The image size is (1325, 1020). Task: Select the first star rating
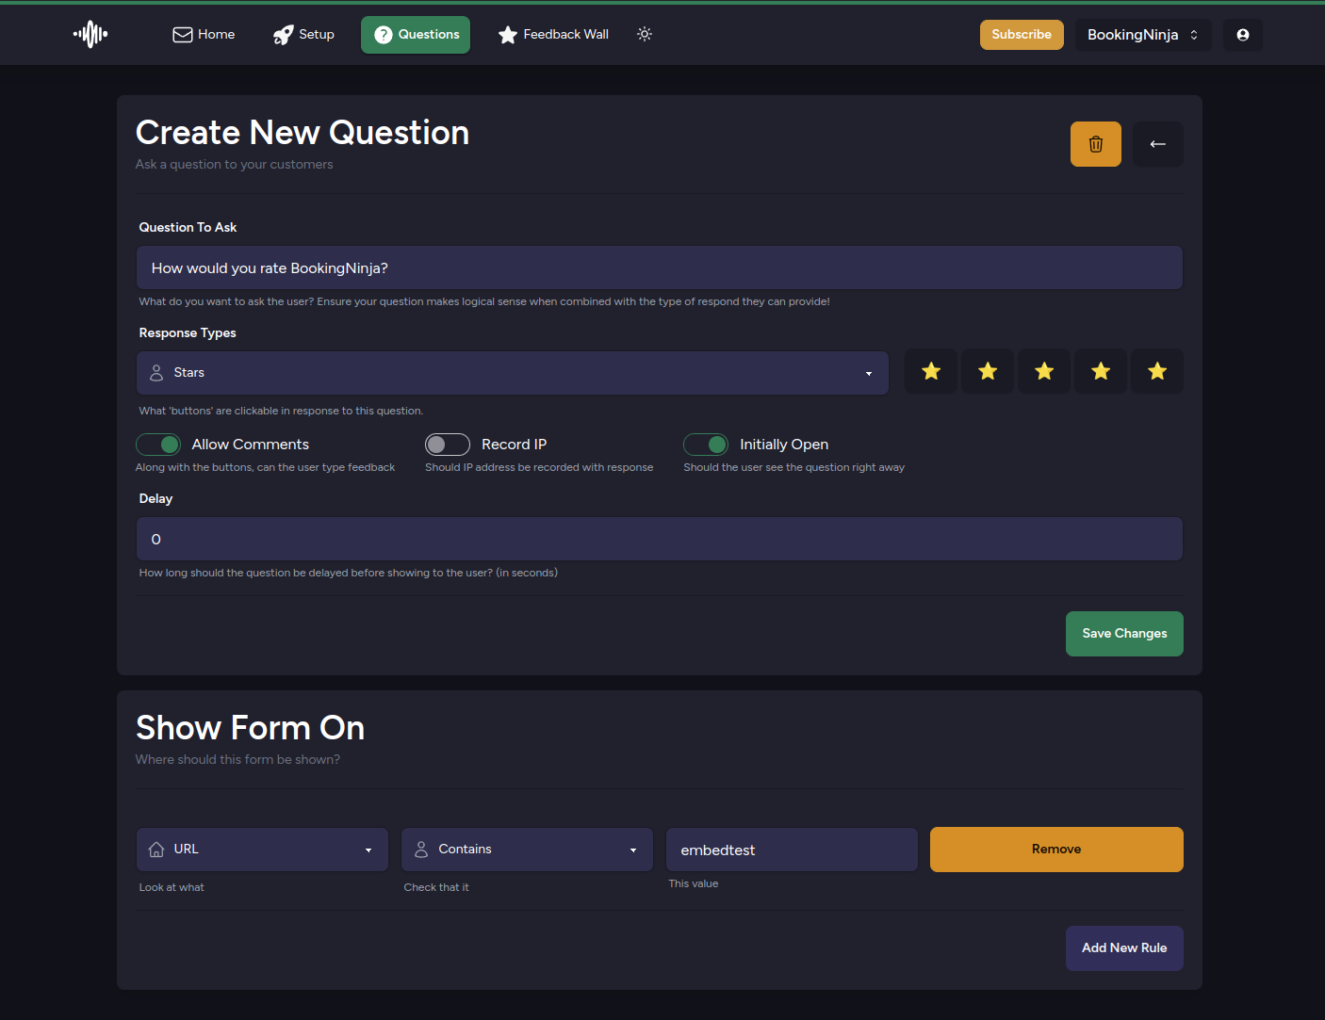pyautogui.click(x=931, y=371)
